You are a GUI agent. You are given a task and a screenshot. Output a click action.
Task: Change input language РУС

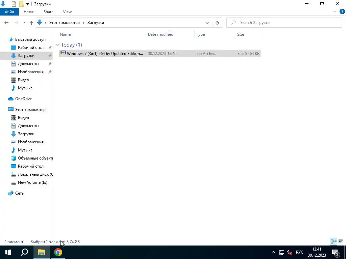click(299, 252)
